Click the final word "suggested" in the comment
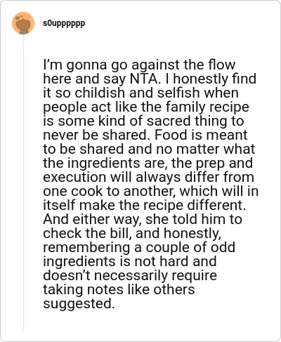Screen dimensions: 281x342 [77, 304]
